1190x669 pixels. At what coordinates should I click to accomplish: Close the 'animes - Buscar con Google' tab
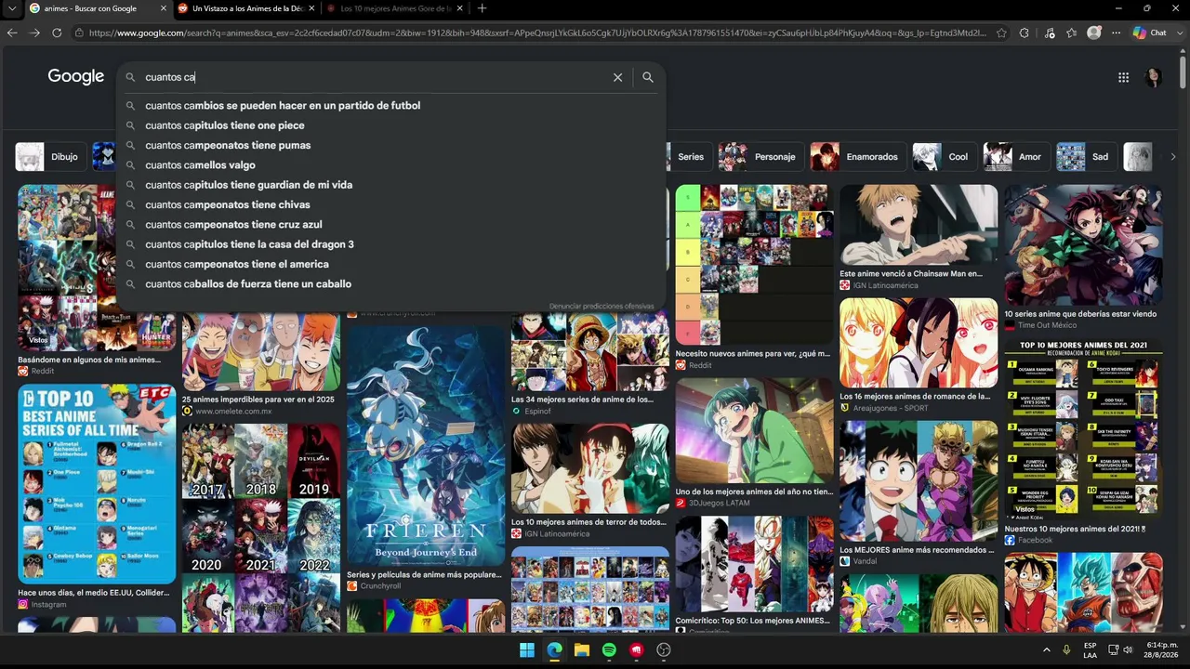[x=164, y=8]
